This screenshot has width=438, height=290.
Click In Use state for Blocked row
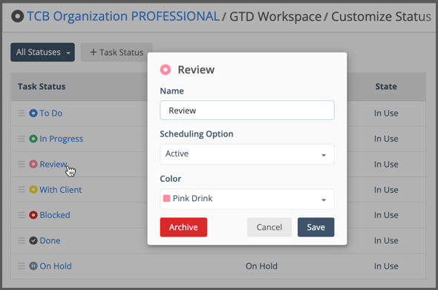pyautogui.click(x=386, y=215)
